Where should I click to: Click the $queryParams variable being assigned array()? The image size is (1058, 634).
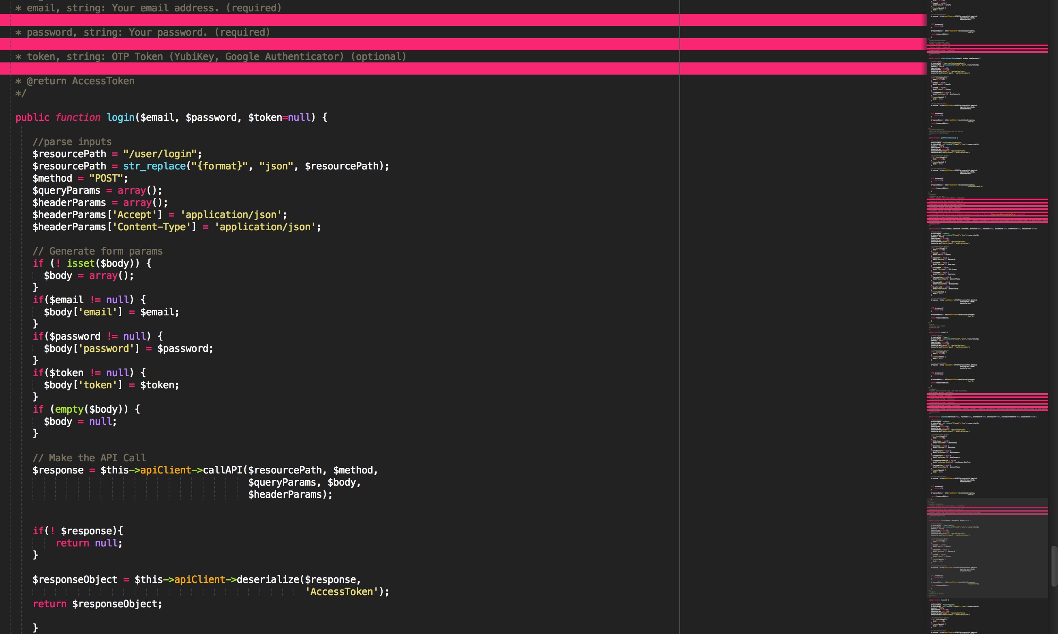[66, 191]
